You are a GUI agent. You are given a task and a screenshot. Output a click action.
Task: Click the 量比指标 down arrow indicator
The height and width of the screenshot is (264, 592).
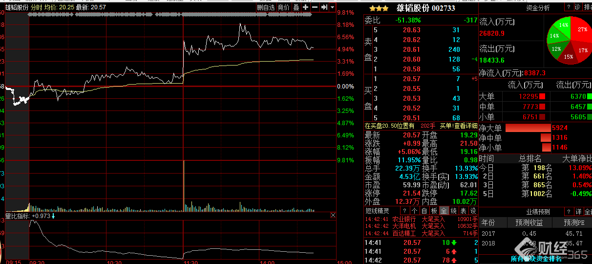click(53, 215)
